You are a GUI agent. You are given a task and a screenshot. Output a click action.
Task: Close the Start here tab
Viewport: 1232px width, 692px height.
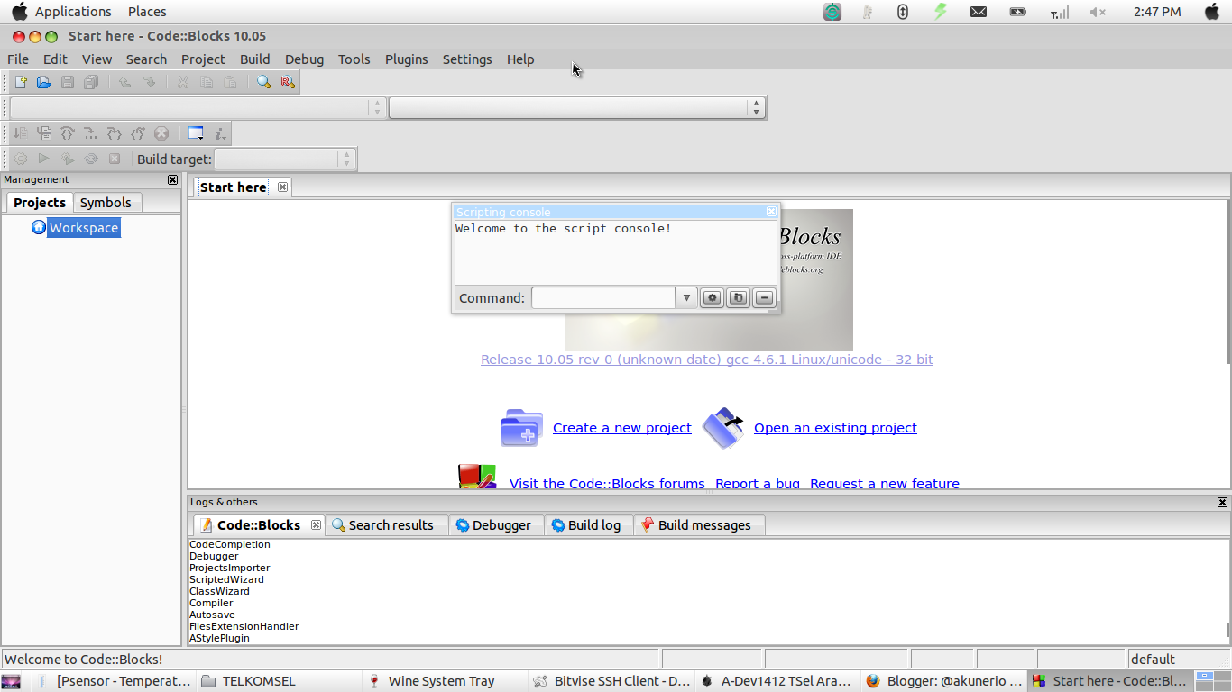(282, 187)
